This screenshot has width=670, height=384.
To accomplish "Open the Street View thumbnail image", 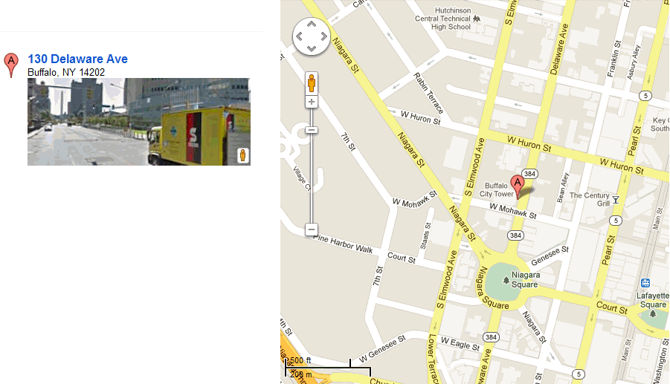I will (x=139, y=122).
